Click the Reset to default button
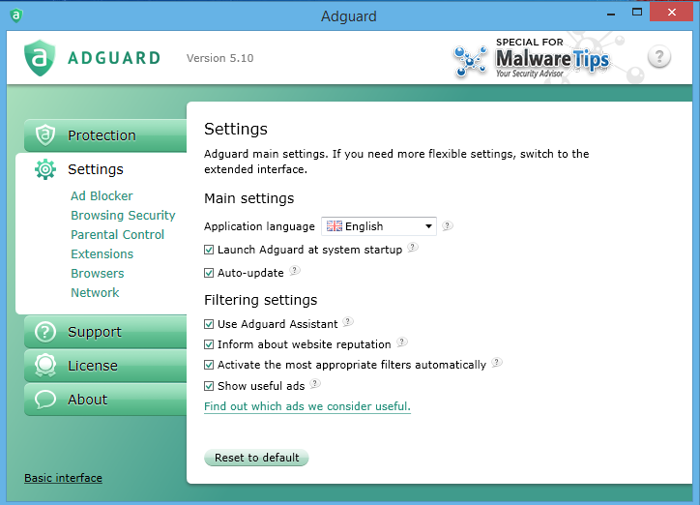 pos(256,458)
